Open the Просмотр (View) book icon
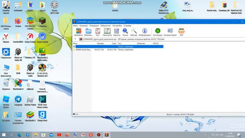 tap(107, 32)
